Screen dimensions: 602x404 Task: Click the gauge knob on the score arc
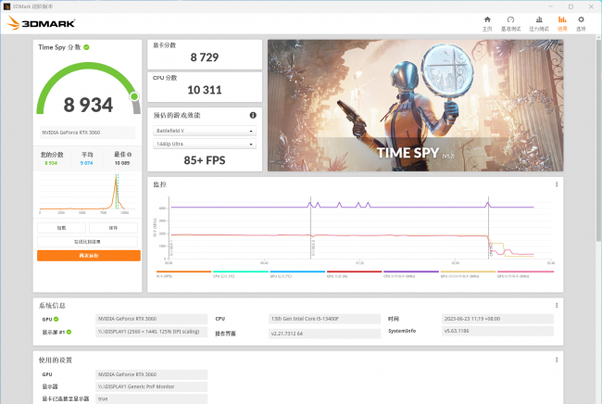[x=134, y=96]
